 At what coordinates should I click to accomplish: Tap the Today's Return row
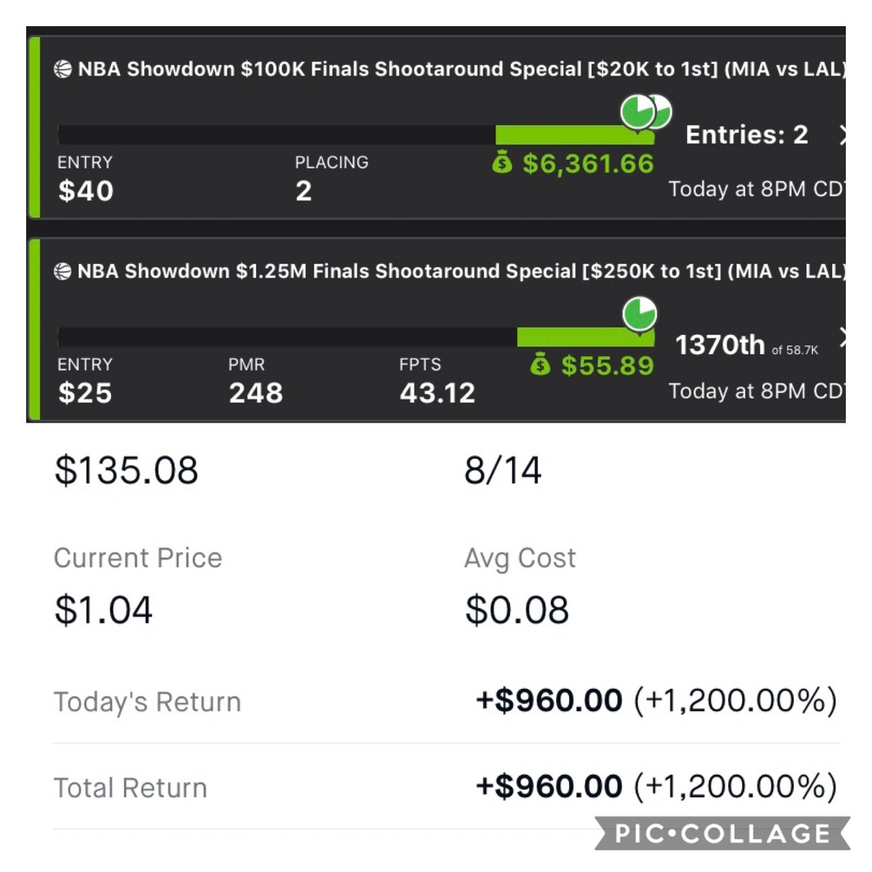pos(445,701)
